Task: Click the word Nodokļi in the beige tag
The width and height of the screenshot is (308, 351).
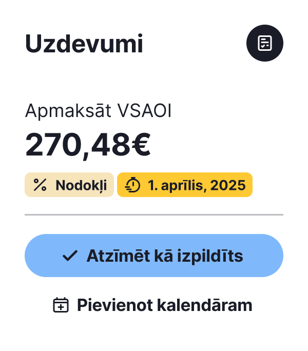Action: coord(81,185)
